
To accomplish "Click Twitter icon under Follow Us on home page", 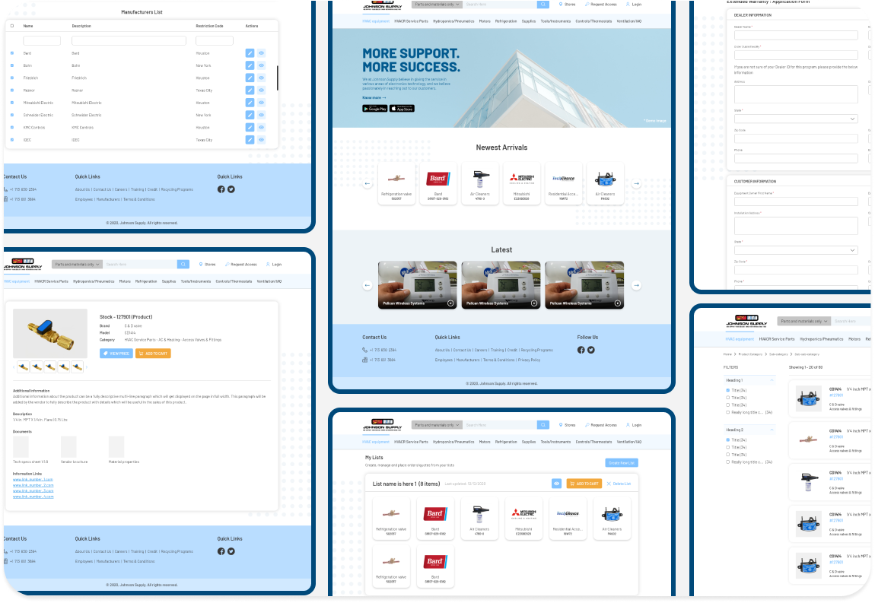I will (591, 350).
